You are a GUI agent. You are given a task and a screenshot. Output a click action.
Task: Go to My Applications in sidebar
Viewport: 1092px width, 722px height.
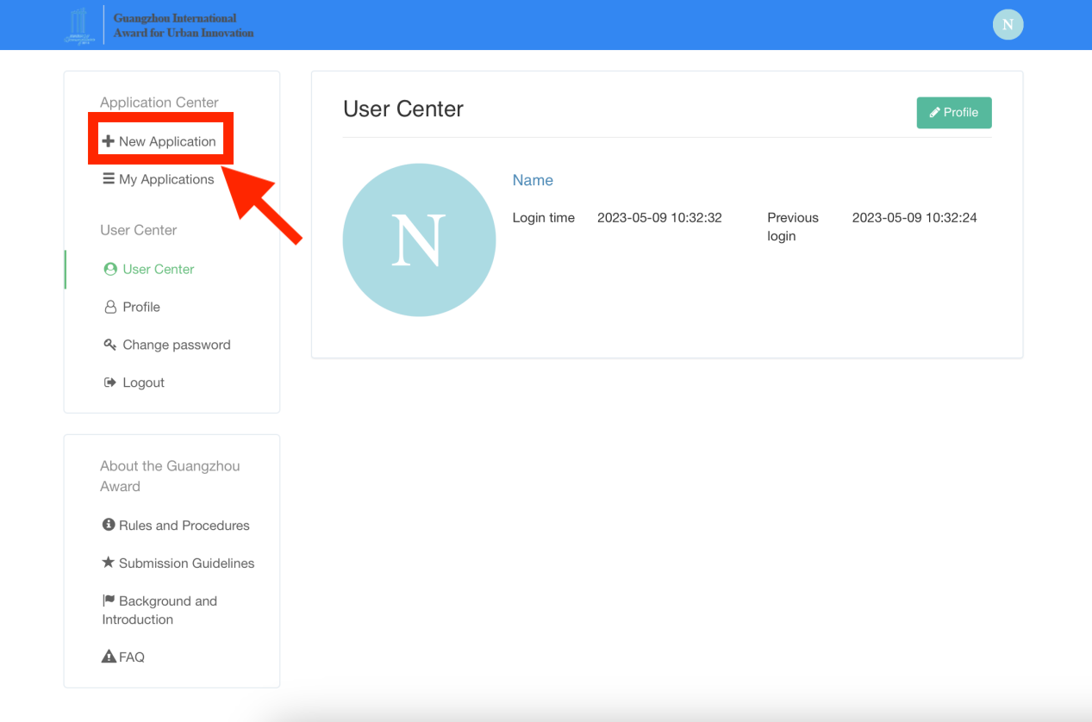click(166, 179)
